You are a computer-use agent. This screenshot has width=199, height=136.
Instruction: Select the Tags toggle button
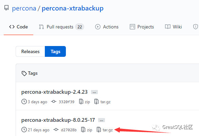tap(55, 51)
